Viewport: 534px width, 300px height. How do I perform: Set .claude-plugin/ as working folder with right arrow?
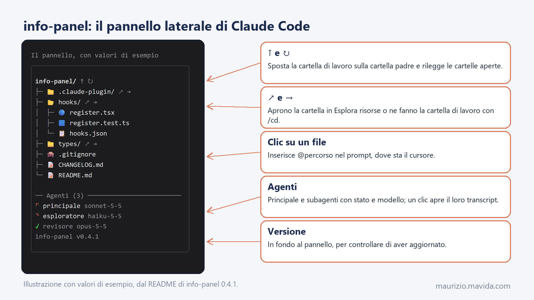129,92
